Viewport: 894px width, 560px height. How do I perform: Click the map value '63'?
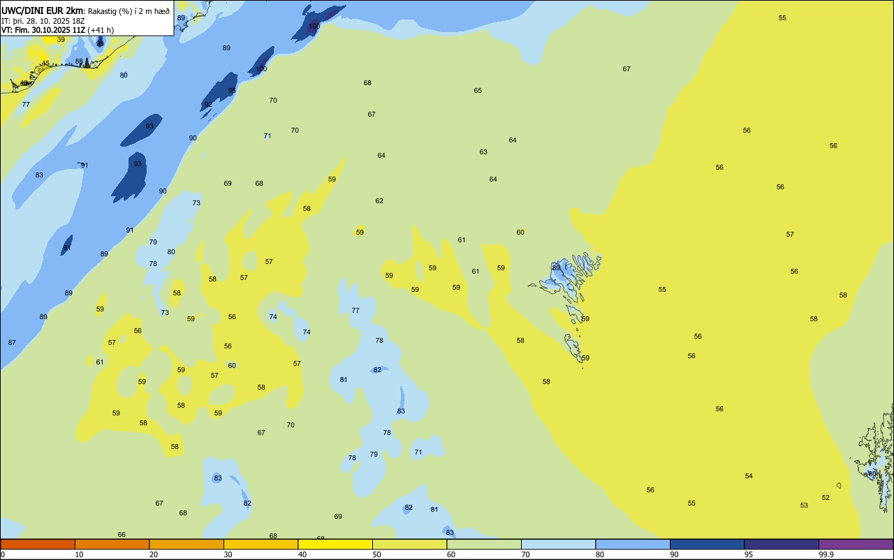pos(483,152)
